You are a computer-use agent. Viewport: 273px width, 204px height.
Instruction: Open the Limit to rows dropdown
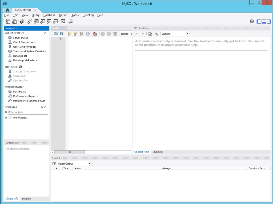coord(126,34)
